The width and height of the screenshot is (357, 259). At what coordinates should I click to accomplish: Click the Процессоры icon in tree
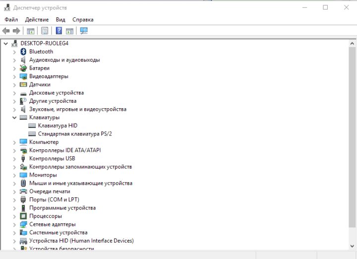click(23, 216)
